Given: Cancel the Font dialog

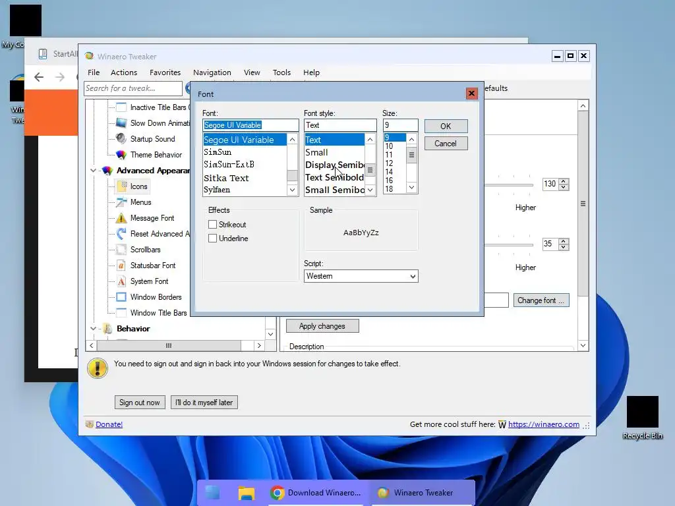Looking at the screenshot, I should click(x=446, y=143).
